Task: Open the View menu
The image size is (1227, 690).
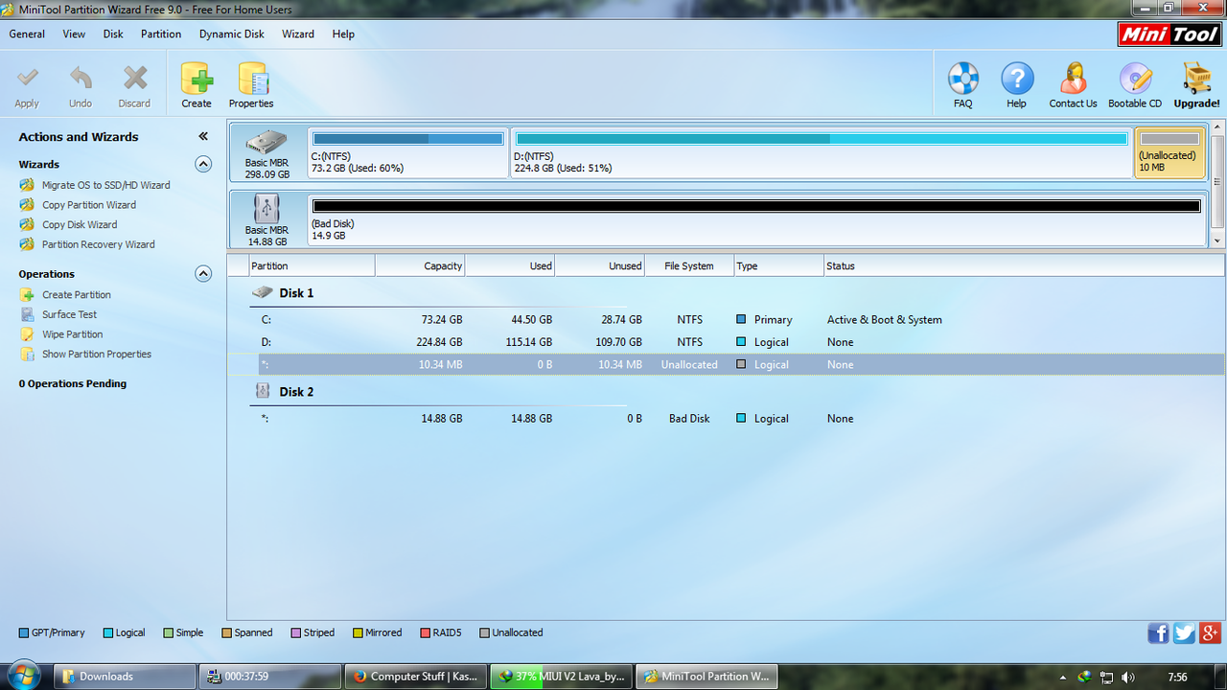Action: coord(74,34)
